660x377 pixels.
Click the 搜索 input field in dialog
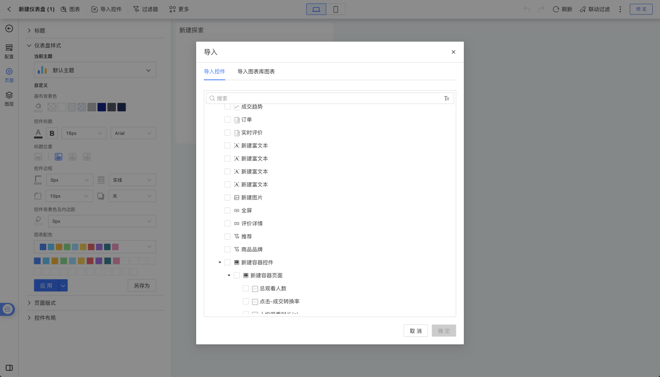pos(325,98)
